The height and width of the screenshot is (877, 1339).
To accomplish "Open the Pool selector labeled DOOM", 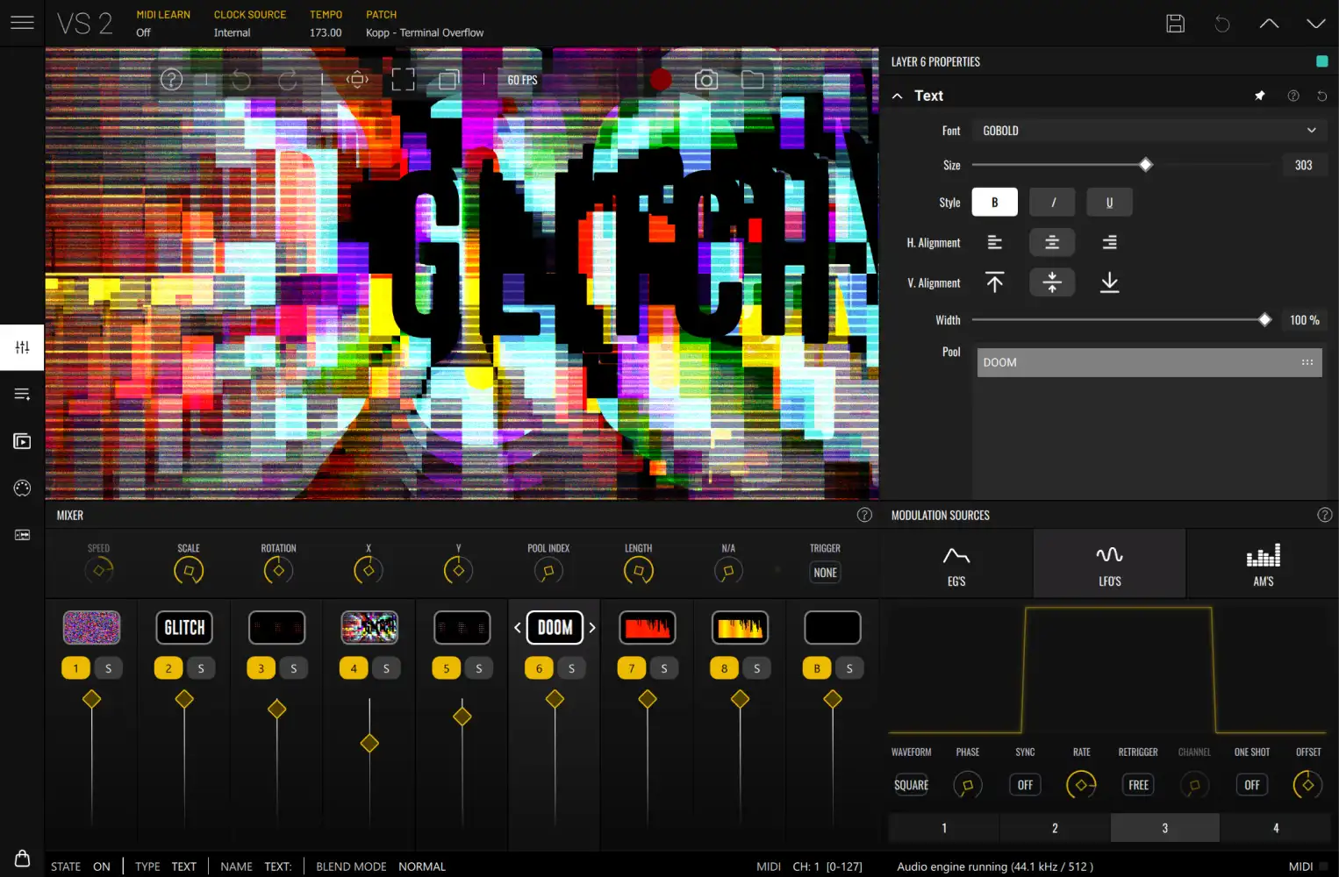I will [x=1149, y=362].
